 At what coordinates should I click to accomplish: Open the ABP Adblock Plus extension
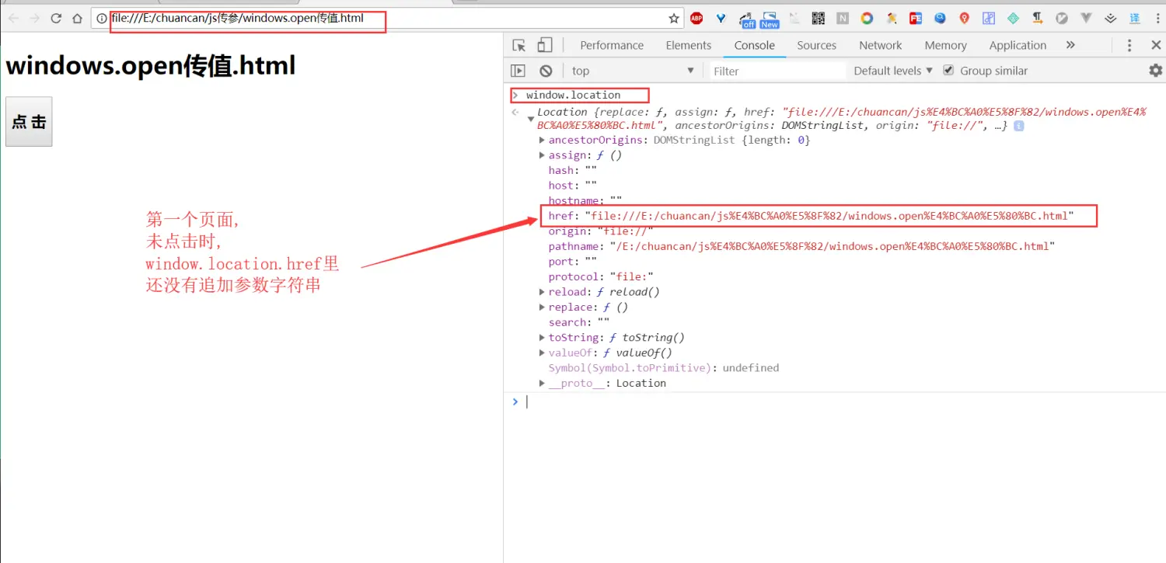click(x=696, y=18)
